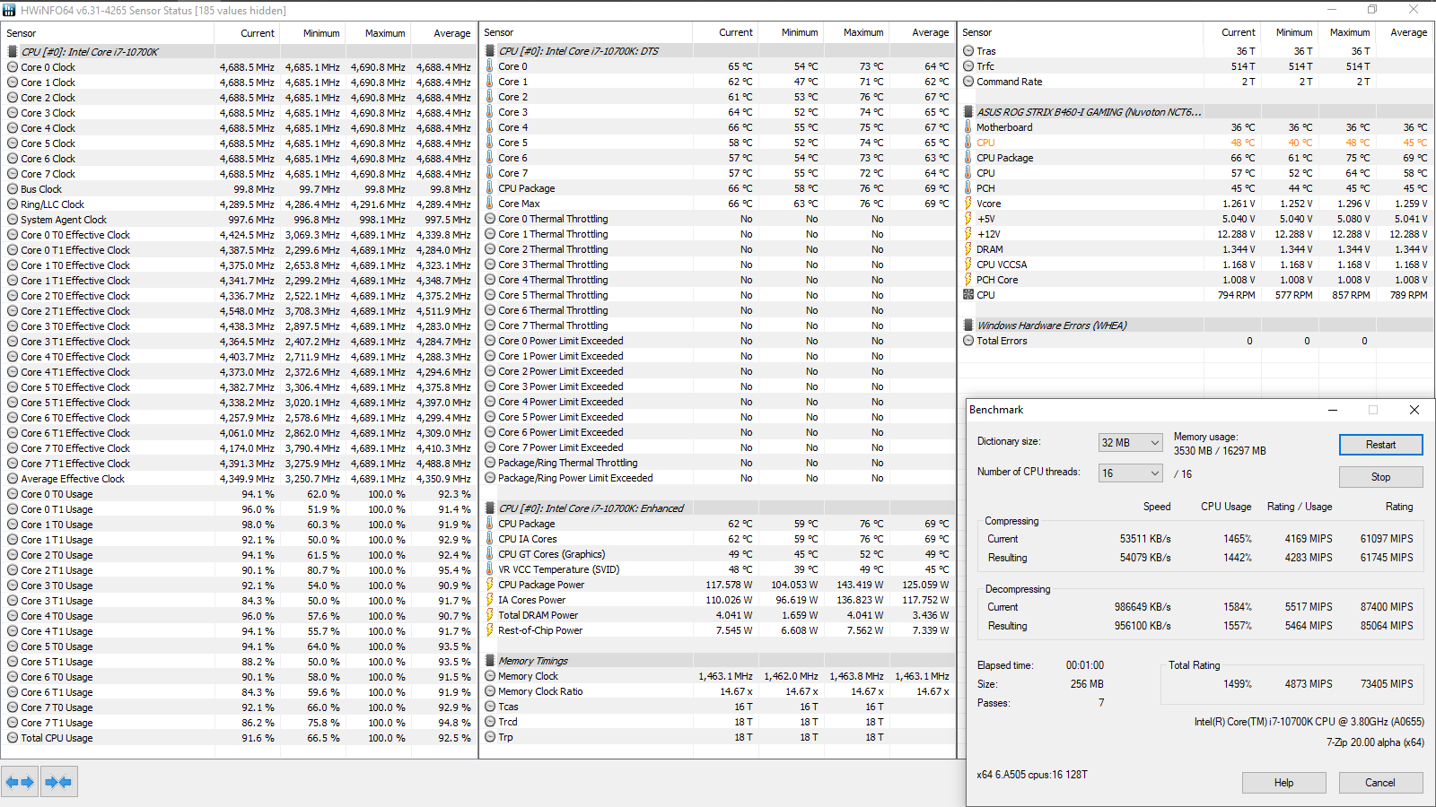Click the Windows Hardware Errors group icon
This screenshot has height=807, width=1436.
pyautogui.click(x=968, y=325)
